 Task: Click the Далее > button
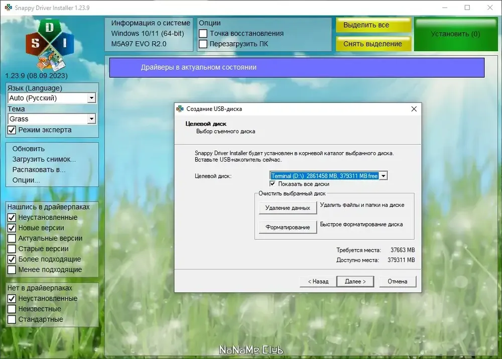pos(355,282)
